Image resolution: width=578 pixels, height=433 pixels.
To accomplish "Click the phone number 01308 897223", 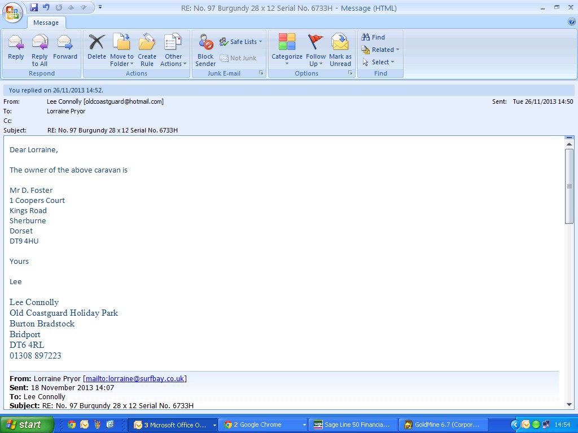I will click(x=36, y=356).
